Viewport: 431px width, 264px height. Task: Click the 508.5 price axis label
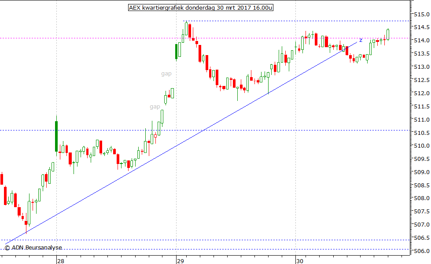pos(422,185)
